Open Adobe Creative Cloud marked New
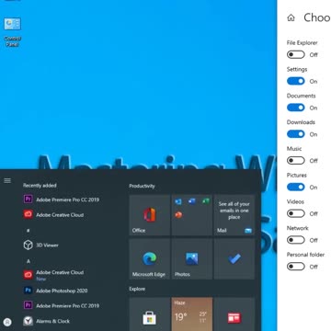 53,275
